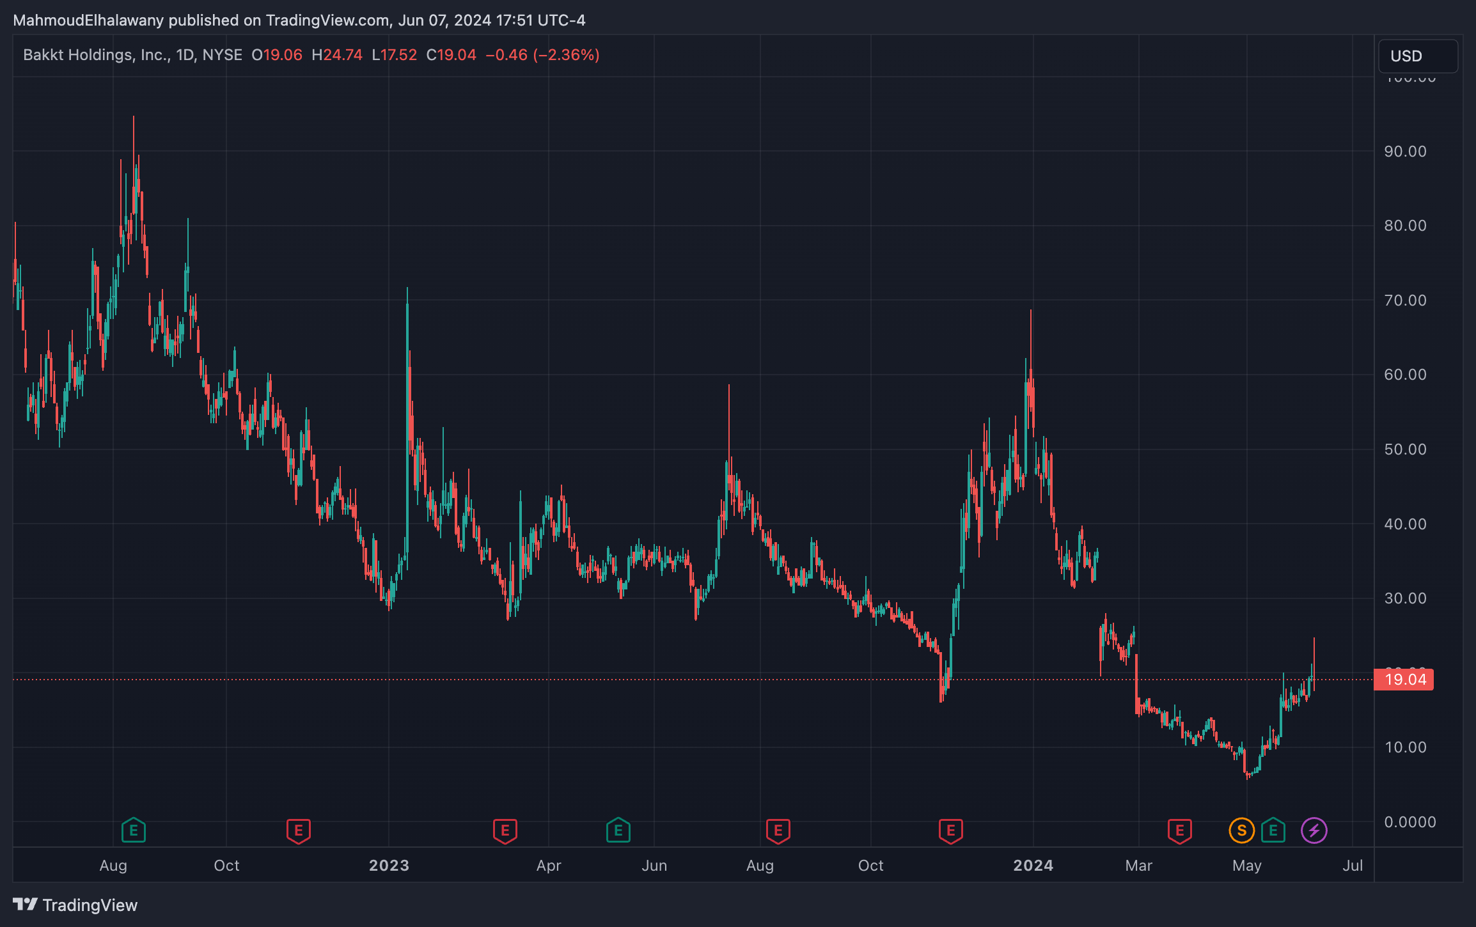
Task: Click the red earnings marker before 2024 label
Action: tap(950, 830)
